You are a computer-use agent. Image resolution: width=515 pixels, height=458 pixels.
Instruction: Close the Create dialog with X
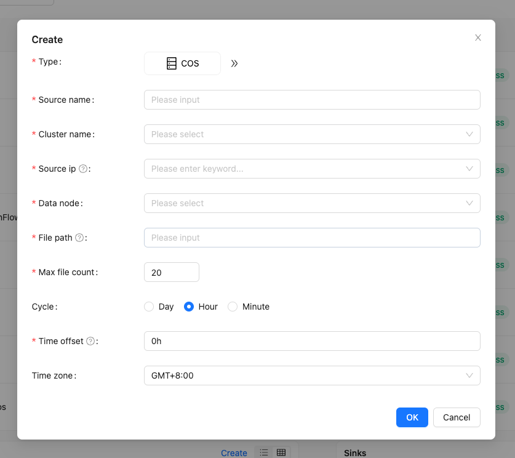(478, 38)
